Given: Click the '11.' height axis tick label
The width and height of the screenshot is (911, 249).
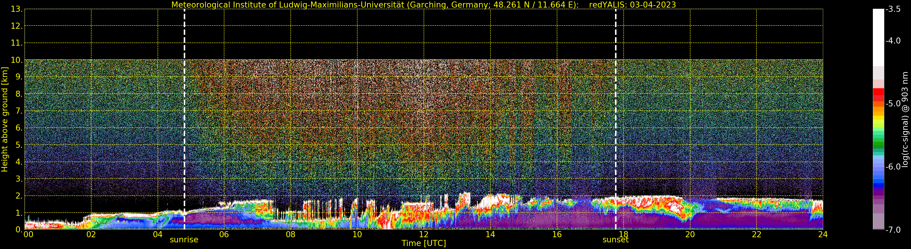Looking at the screenshot, I should [17, 43].
